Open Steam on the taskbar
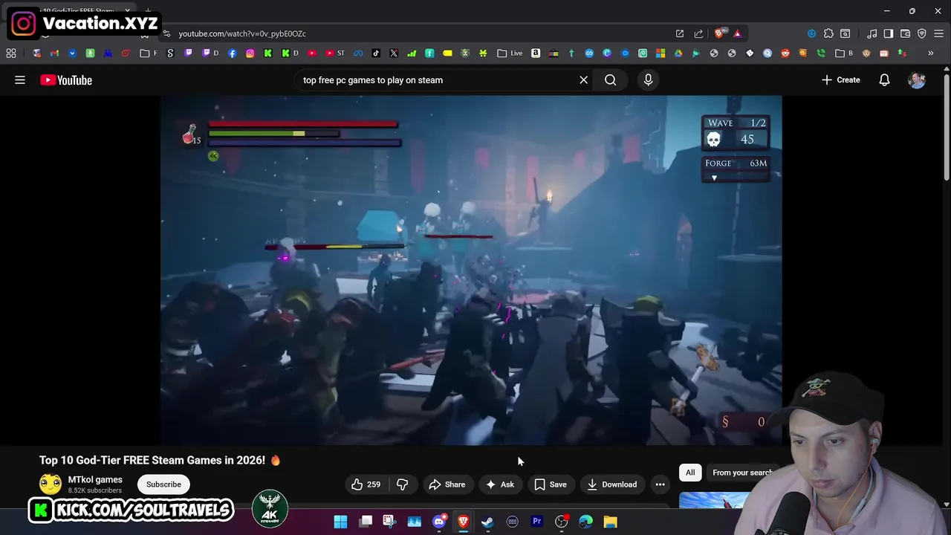Image resolution: width=951 pixels, height=535 pixels. tap(487, 522)
